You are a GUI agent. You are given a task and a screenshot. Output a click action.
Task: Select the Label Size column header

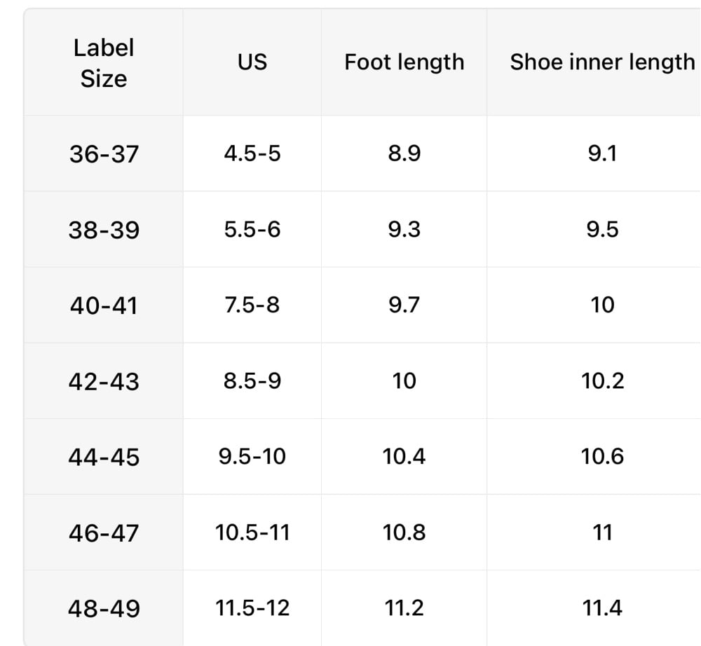pos(104,63)
